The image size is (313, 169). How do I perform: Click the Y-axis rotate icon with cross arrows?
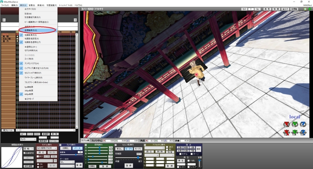(x=295, y=132)
